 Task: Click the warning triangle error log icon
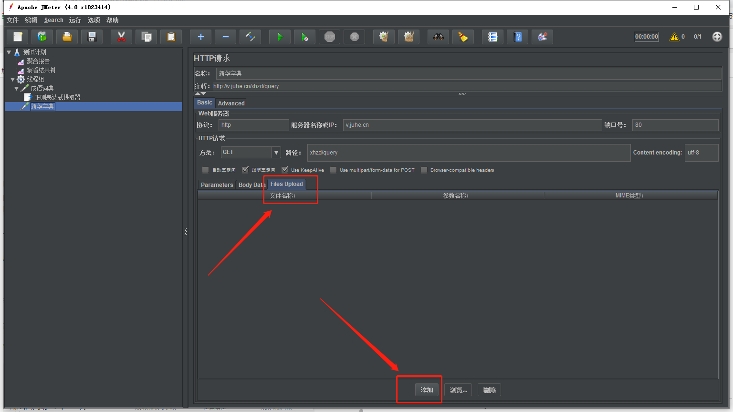(x=674, y=37)
